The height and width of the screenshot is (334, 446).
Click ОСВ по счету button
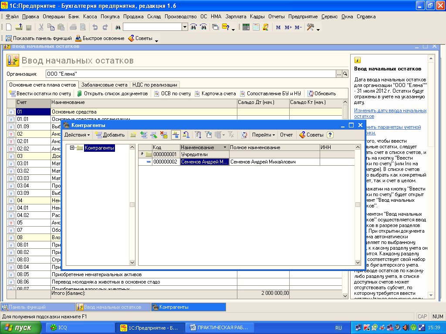[x=172, y=94]
